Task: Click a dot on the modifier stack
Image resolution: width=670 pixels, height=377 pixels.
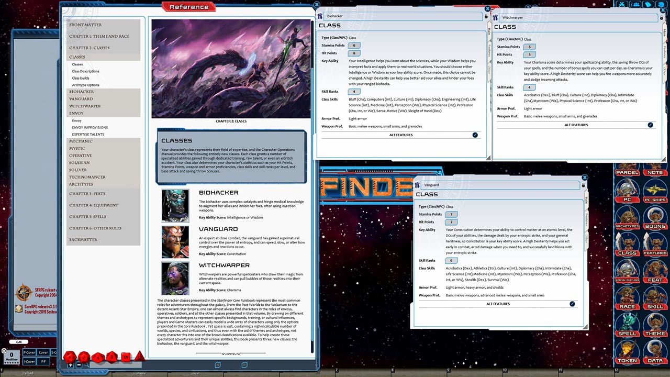Action: tap(11, 362)
